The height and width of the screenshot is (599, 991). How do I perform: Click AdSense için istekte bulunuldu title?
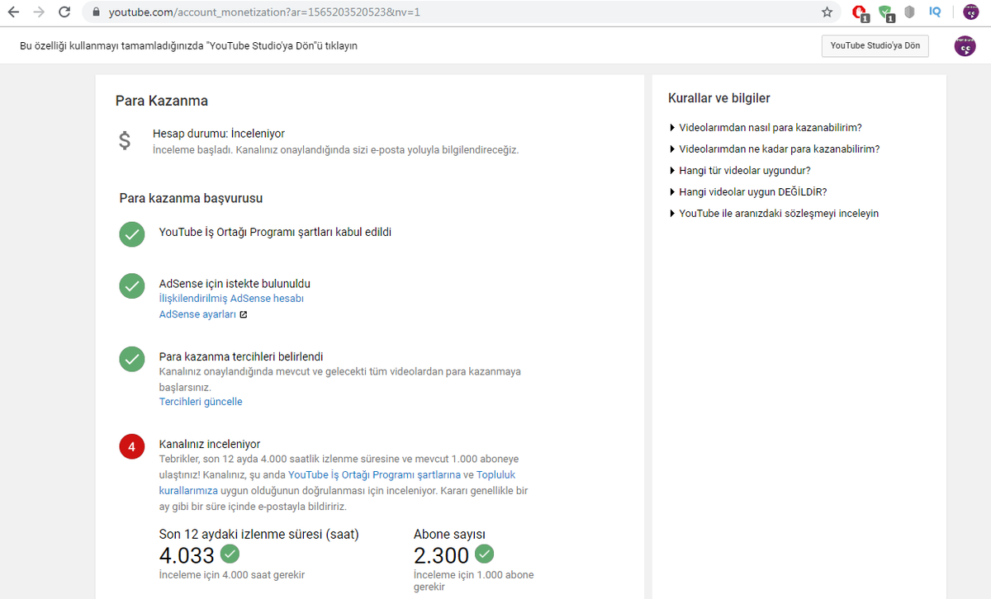[235, 284]
